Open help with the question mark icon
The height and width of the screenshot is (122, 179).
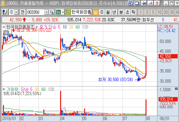[x=157, y=3]
